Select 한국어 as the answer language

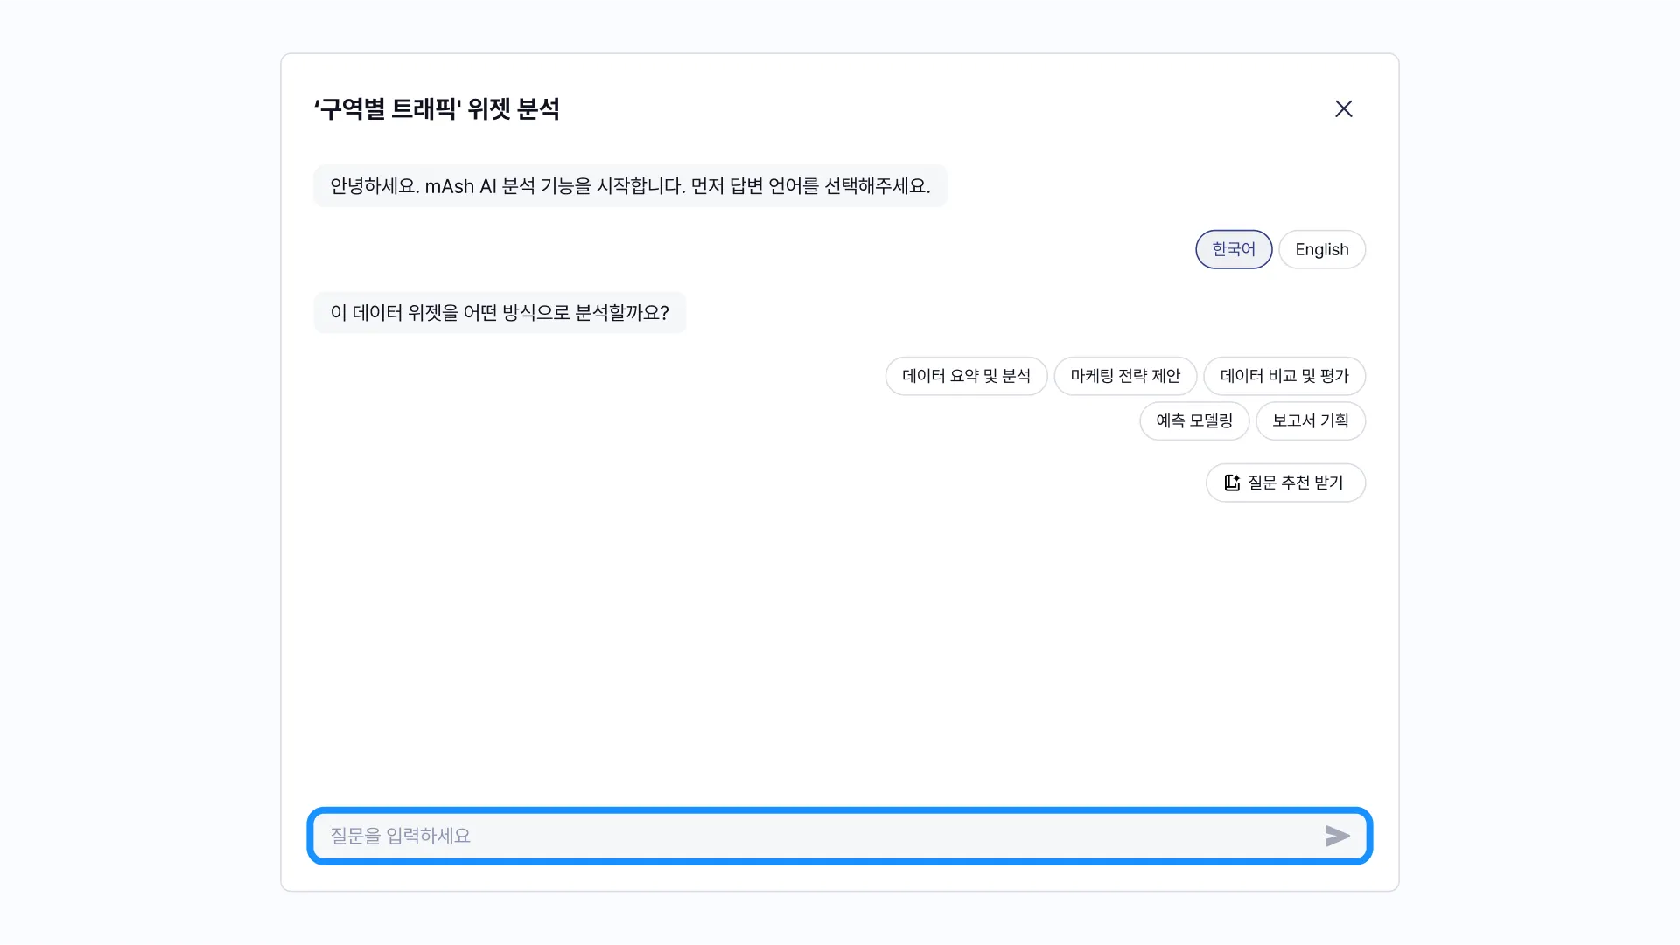(1233, 249)
